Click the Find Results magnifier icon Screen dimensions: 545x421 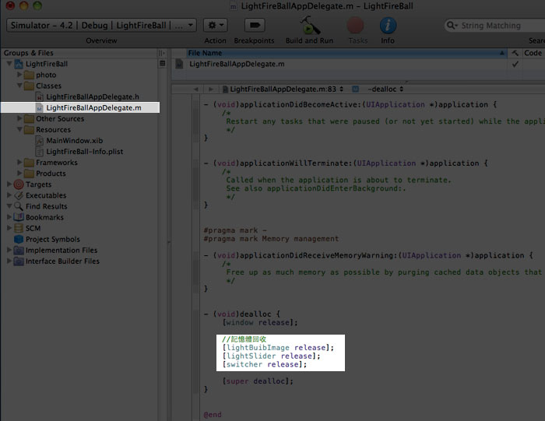click(x=19, y=206)
